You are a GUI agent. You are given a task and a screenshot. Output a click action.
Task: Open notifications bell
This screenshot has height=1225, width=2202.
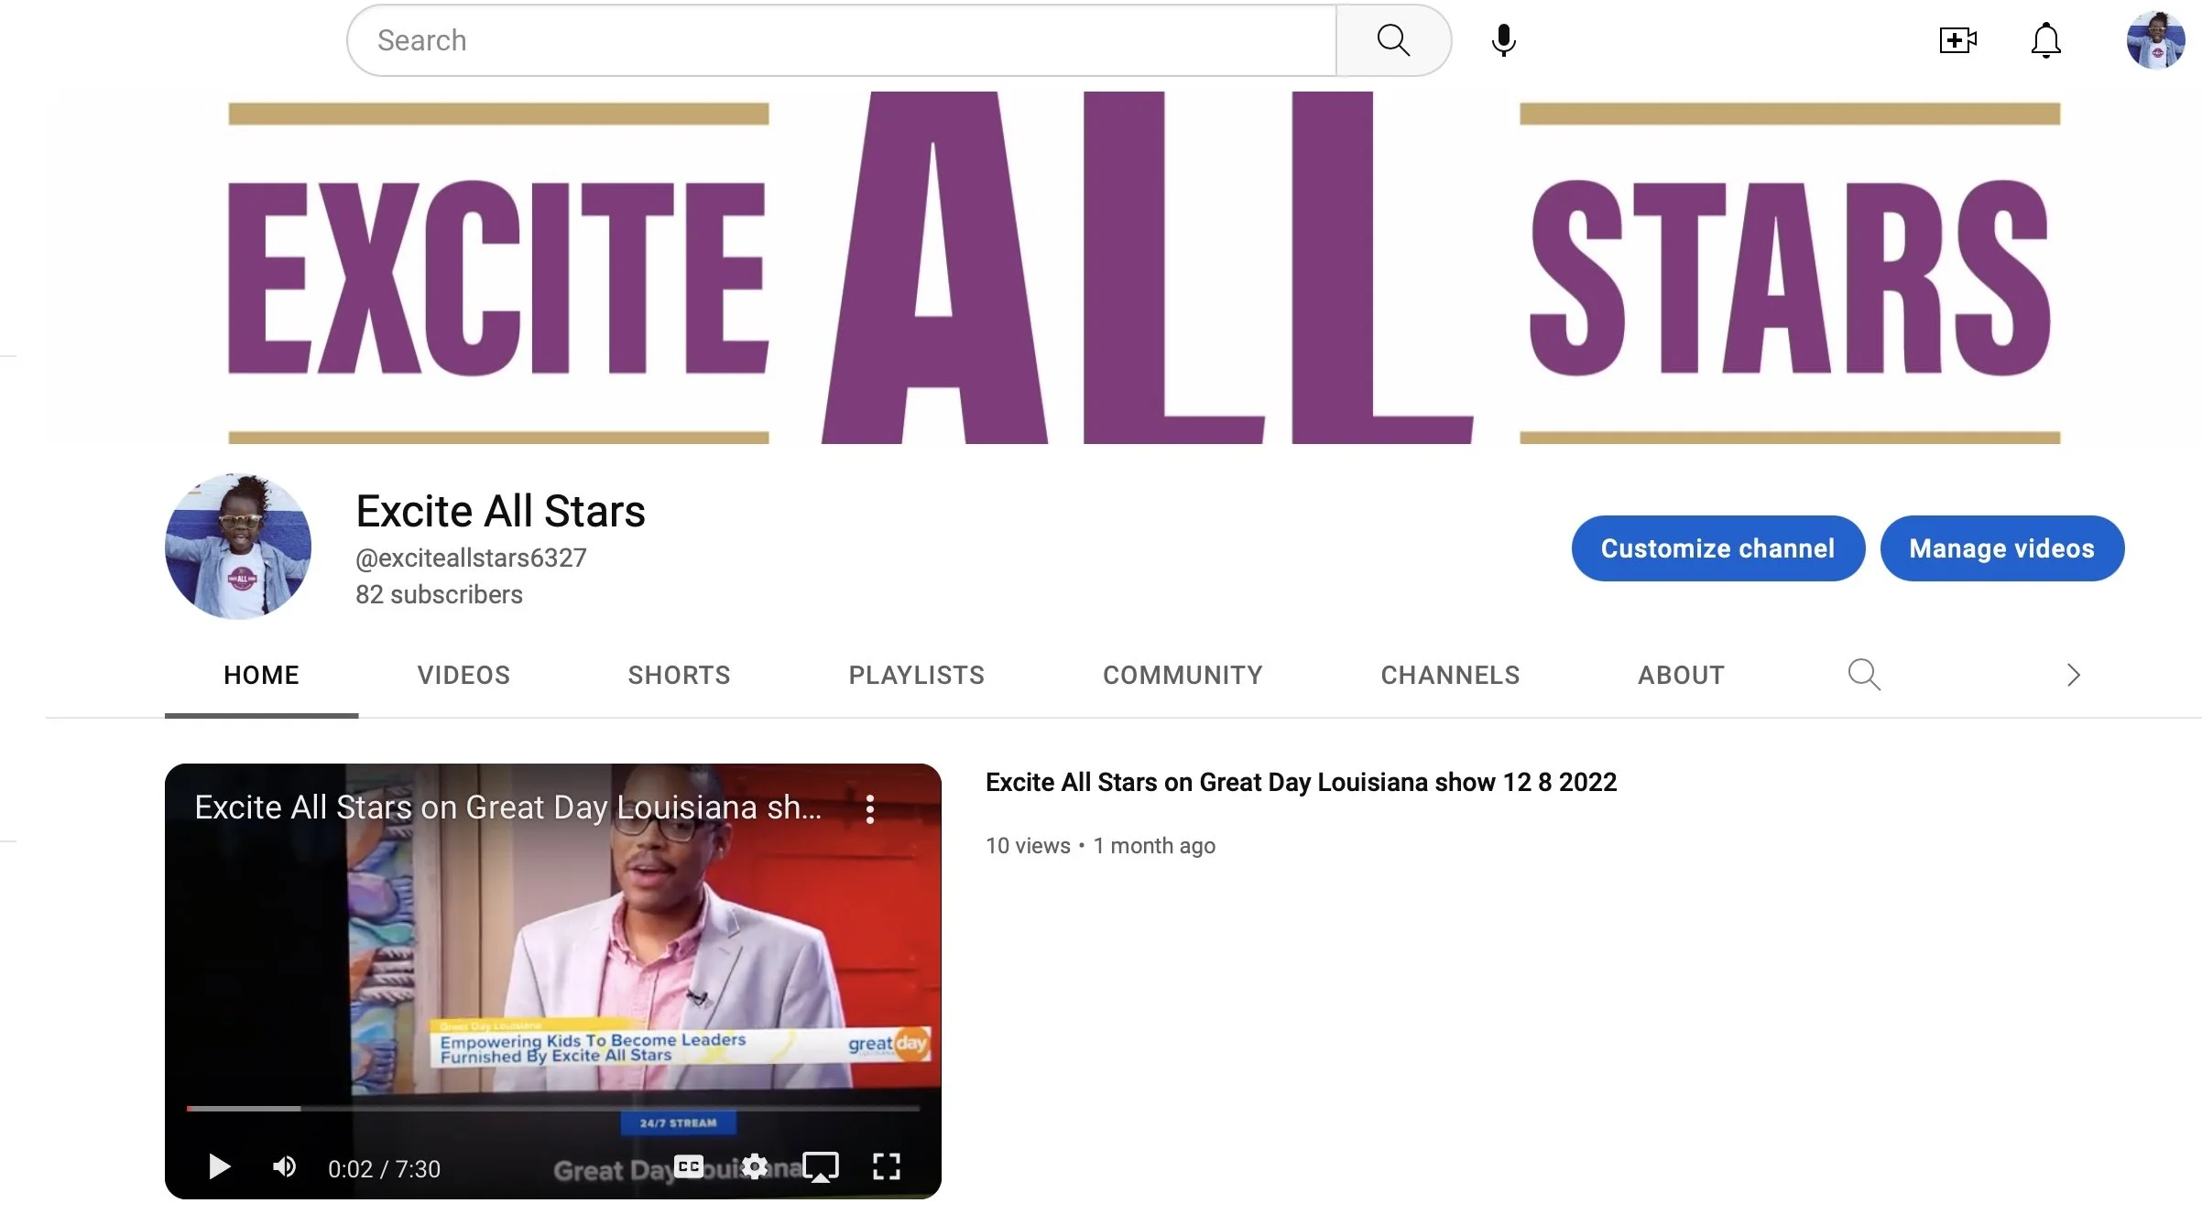[x=2045, y=40]
